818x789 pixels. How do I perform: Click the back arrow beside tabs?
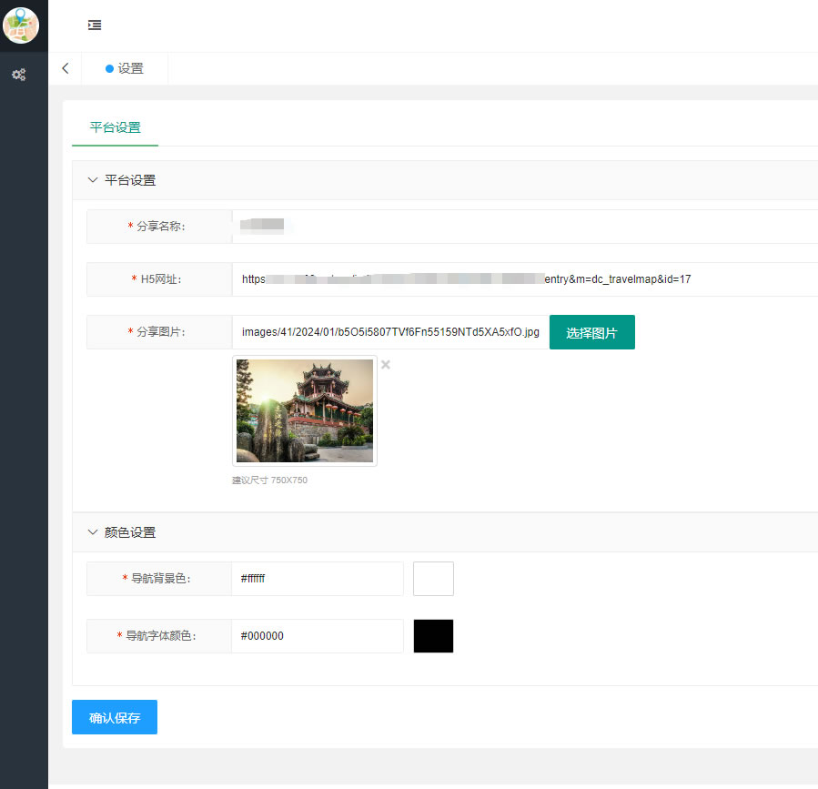pyautogui.click(x=65, y=68)
